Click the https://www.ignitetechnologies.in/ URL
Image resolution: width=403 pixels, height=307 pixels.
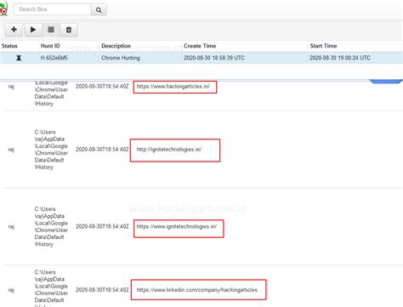pos(177,226)
